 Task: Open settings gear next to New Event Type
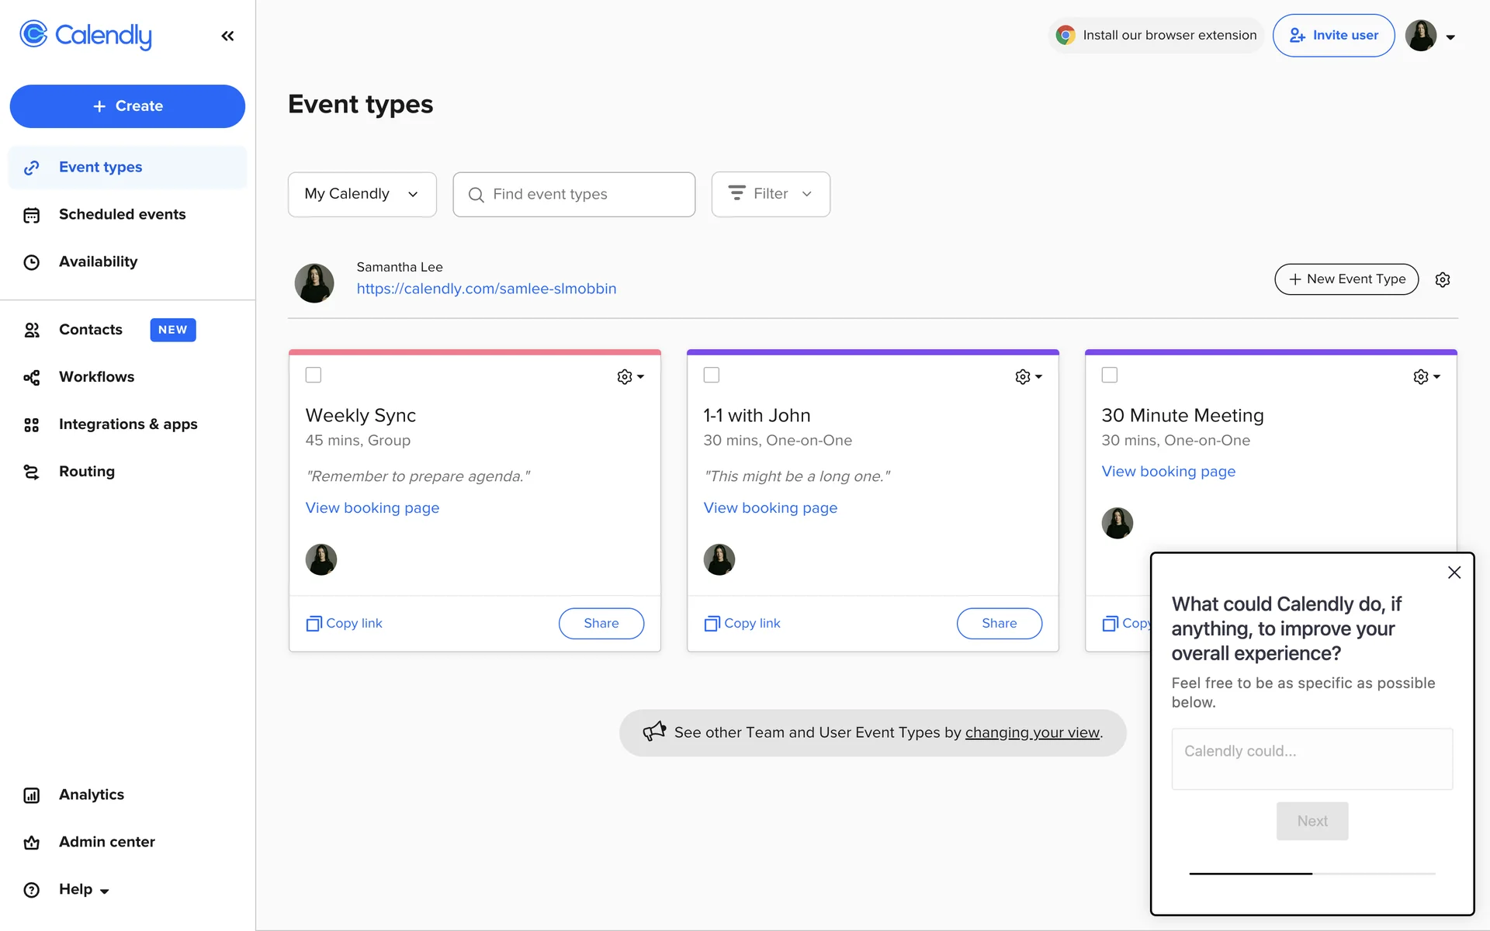click(1443, 280)
